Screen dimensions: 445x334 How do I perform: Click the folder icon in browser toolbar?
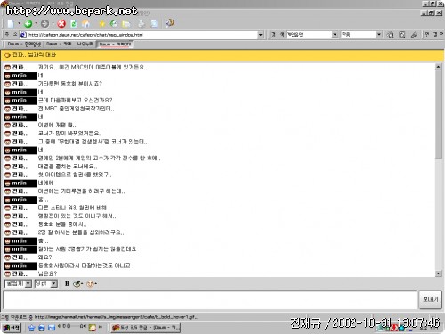coord(126,23)
